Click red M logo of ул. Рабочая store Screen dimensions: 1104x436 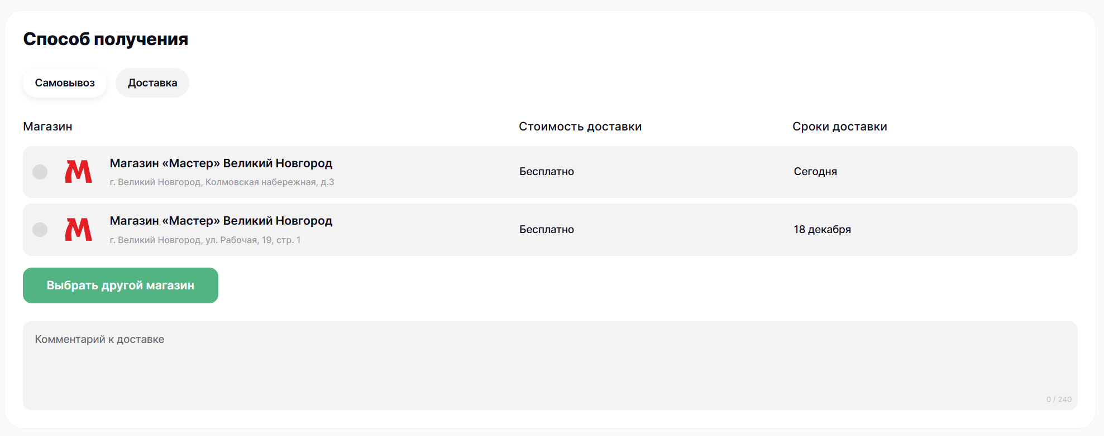pyautogui.click(x=79, y=230)
